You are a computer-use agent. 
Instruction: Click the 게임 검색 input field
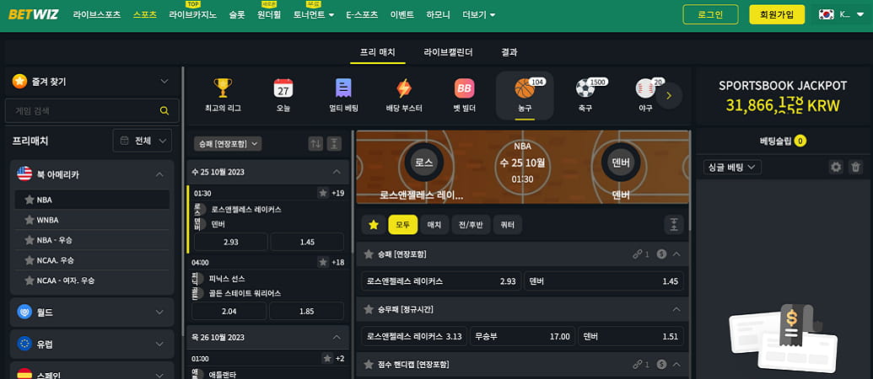(x=92, y=110)
